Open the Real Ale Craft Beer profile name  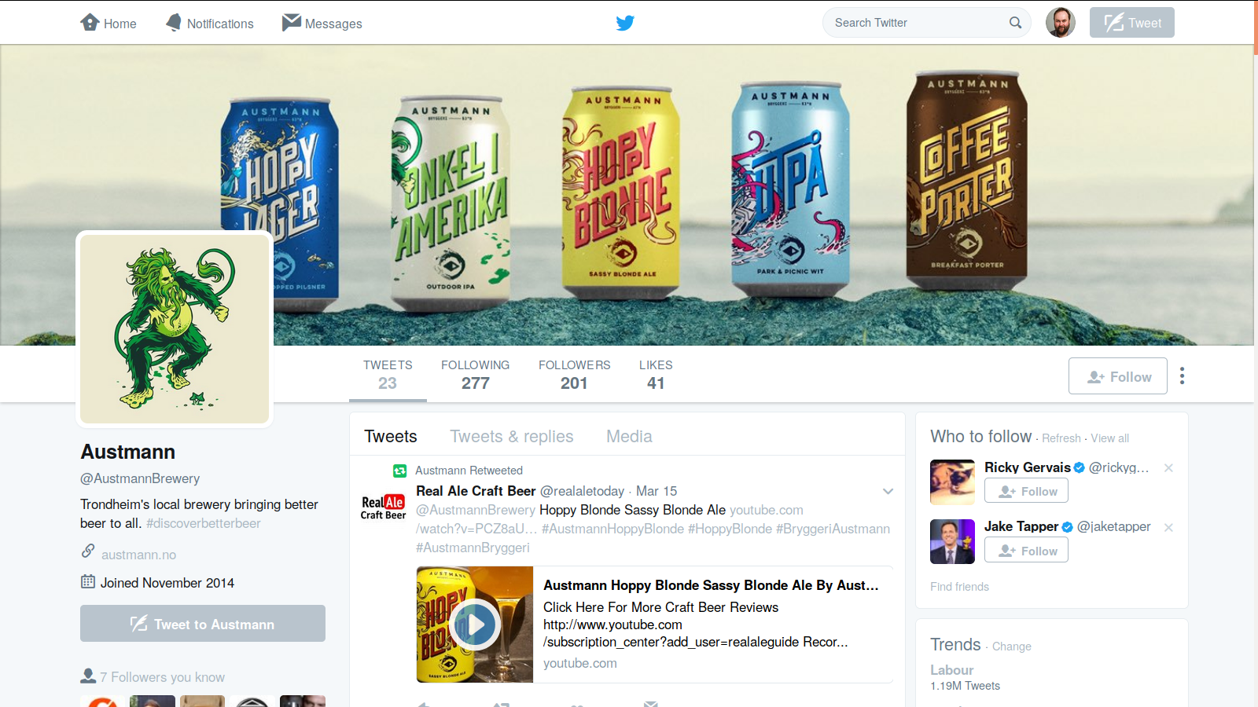tap(476, 491)
